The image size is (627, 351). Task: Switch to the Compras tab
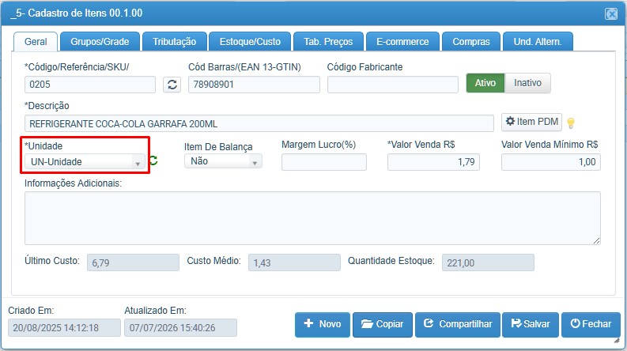[x=471, y=42]
